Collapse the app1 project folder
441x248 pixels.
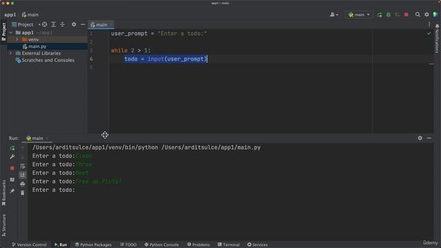tap(11, 32)
